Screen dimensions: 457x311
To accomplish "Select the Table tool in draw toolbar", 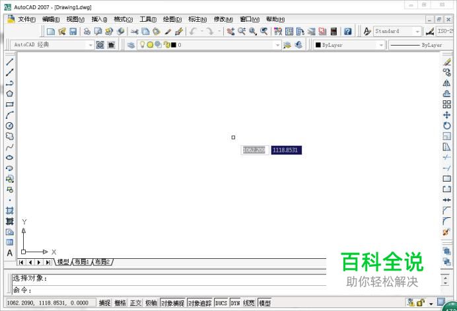I will click(x=10, y=242).
